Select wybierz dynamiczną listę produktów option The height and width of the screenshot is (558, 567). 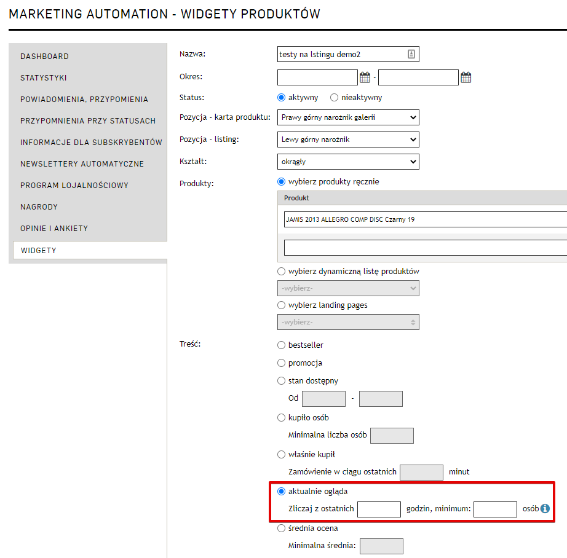click(x=282, y=272)
